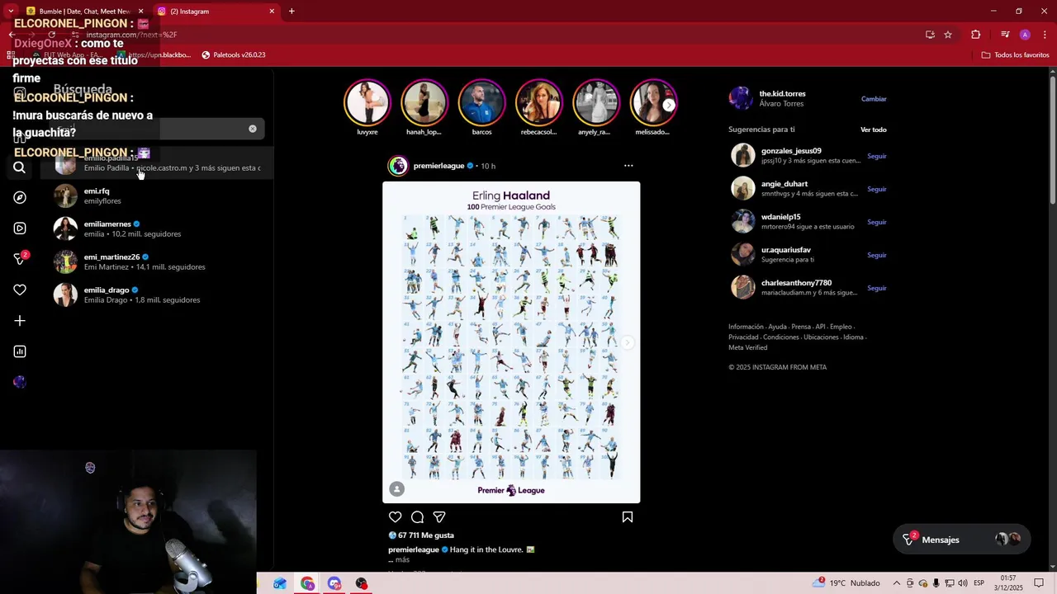
Task: Open the.kid.torres profile
Action: [782, 94]
